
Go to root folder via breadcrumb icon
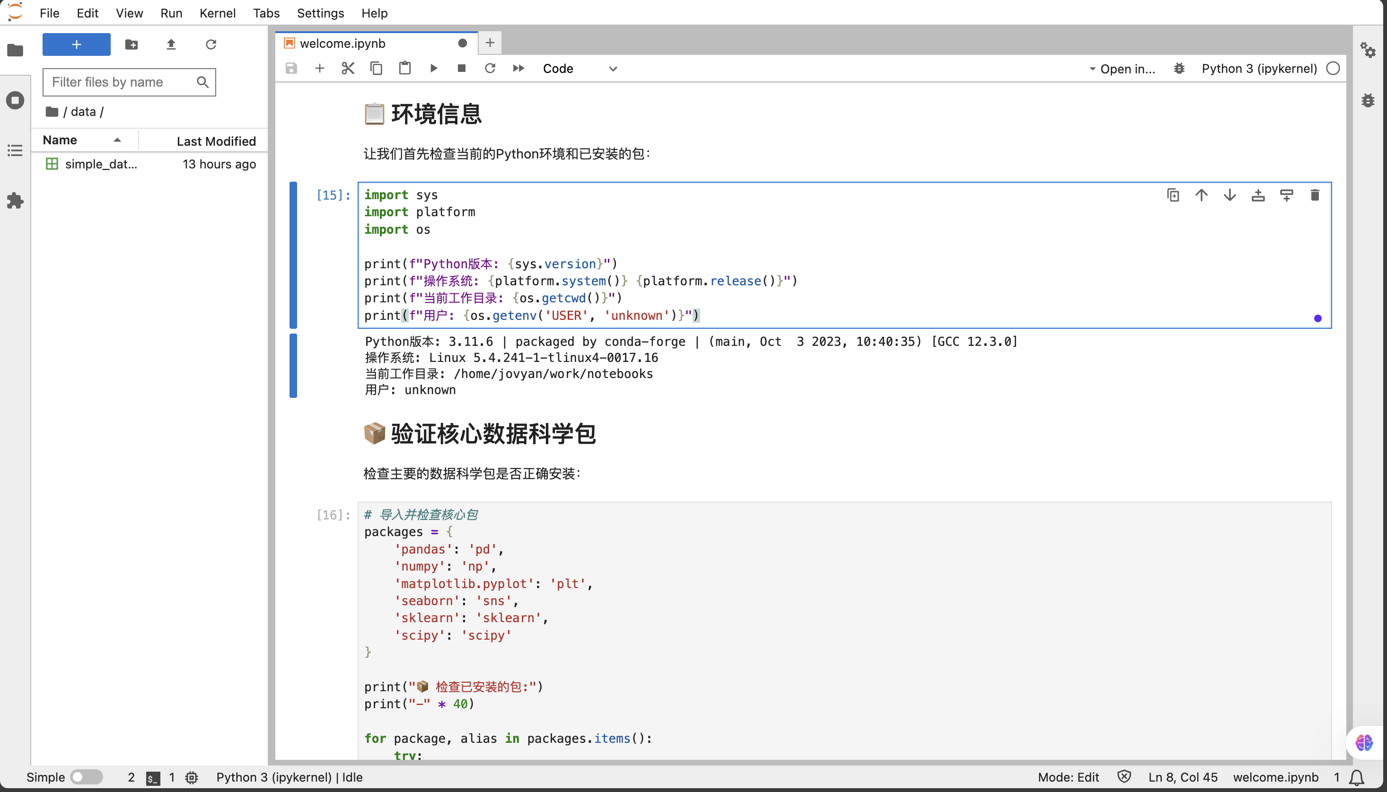coord(52,112)
